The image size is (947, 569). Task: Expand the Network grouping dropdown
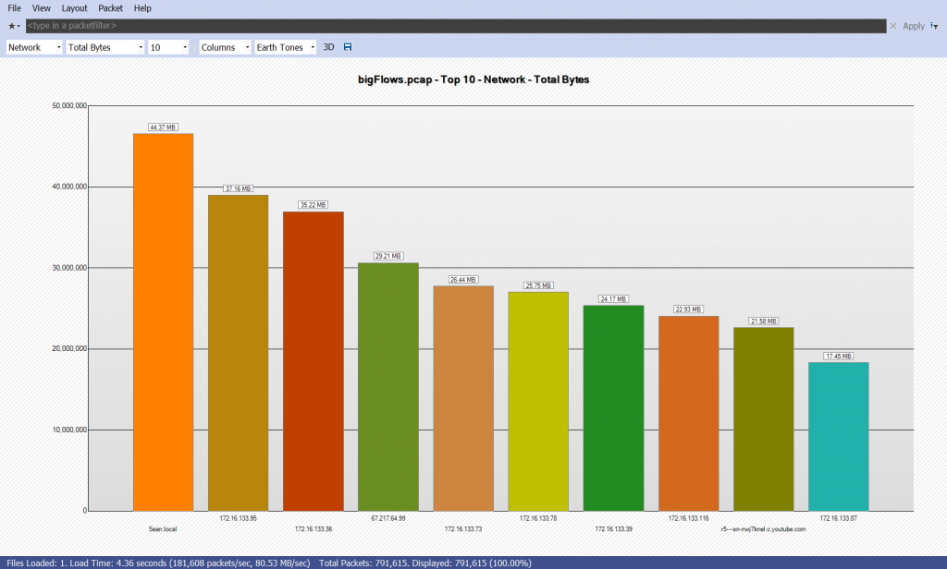pos(34,47)
